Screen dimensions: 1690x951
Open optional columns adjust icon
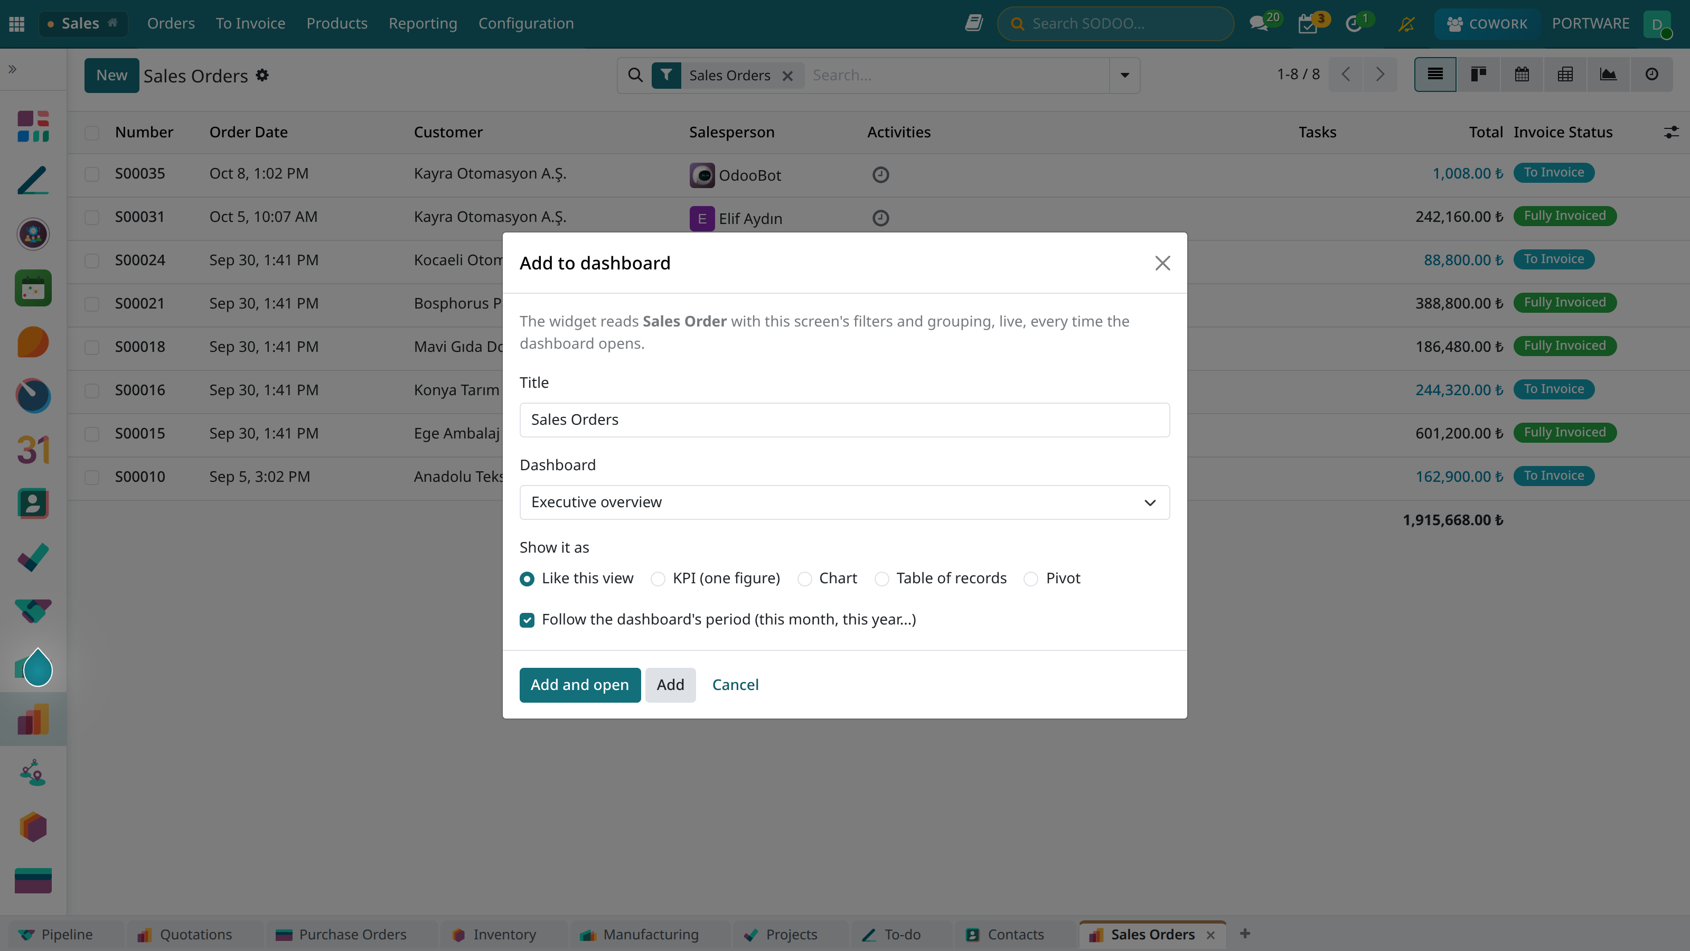[1671, 133]
